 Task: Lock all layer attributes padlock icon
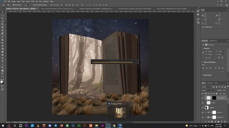point(216,94)
